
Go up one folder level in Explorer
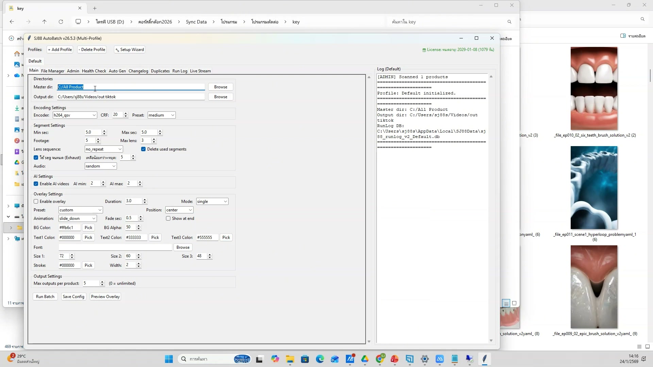(44, 22)
